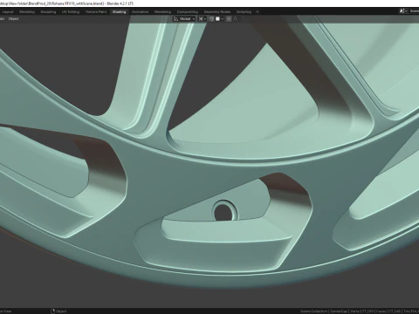Image resolution: width=419 pixels, height=314 pixels.
Task: Switch to the Sculpting workspace tab
Action: click(48, 12)
